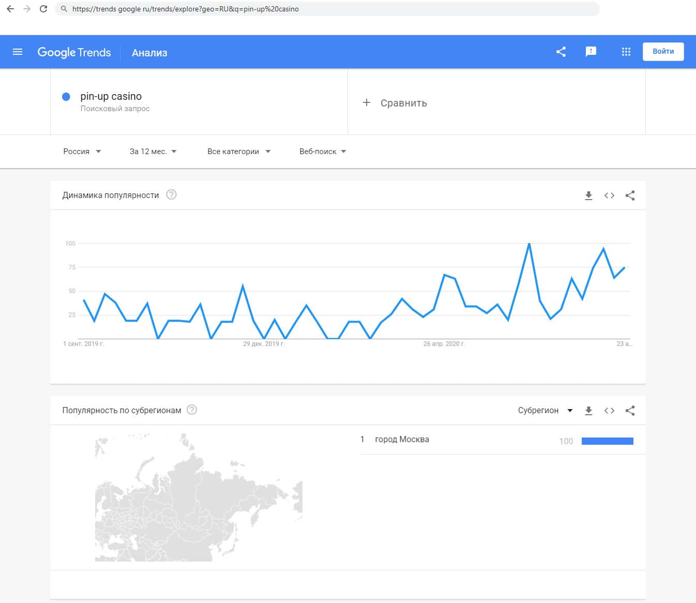Open the Все категории dropdown

click(239, 152)
